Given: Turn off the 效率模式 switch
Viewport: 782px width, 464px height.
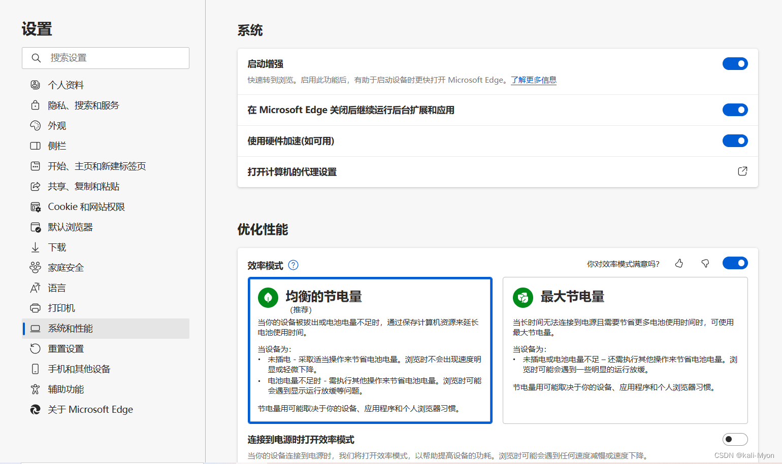Looking at the screenshot, I should click(x=735, y=263).
